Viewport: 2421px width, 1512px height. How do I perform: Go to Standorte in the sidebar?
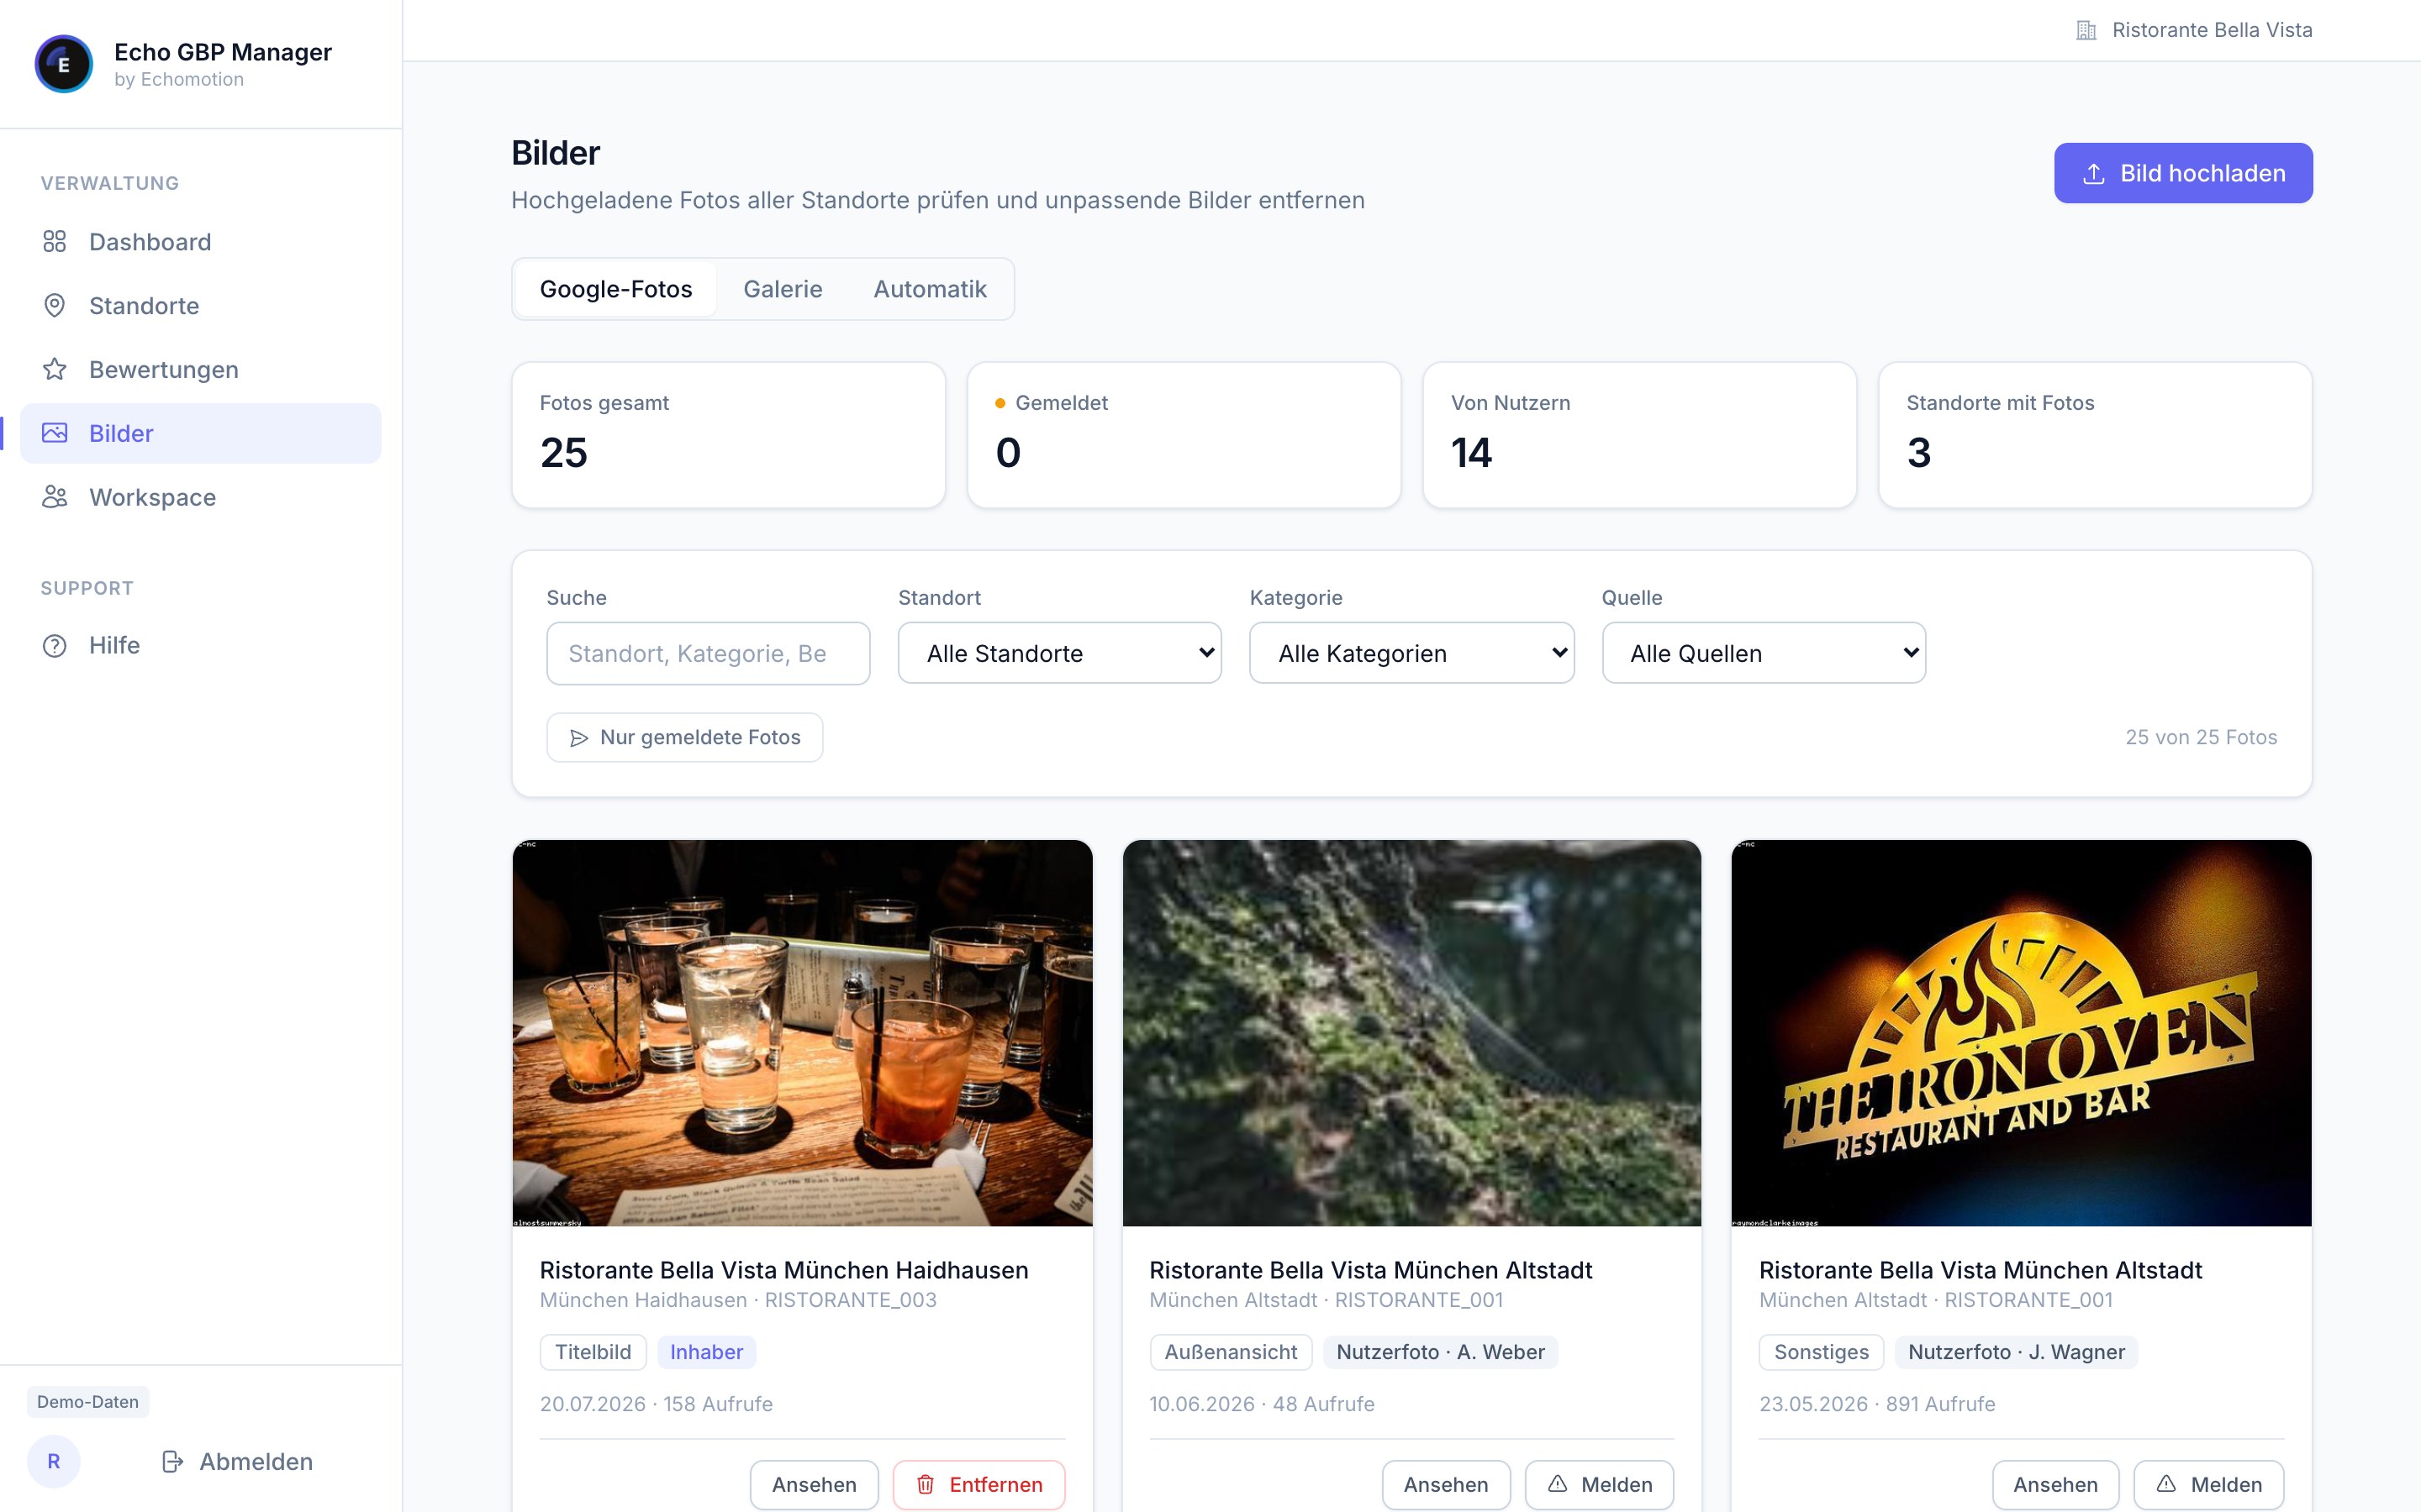click(x=200, y=306)
